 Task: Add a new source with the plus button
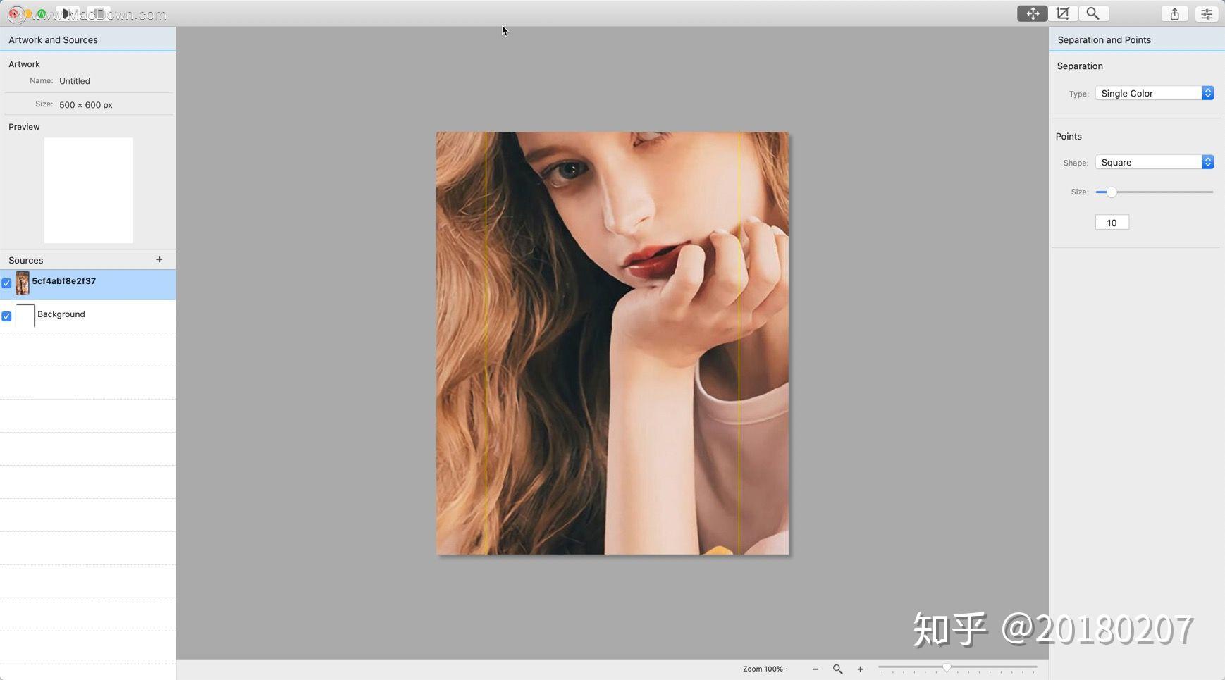159,259
